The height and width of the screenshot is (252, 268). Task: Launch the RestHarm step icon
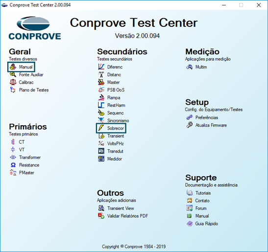[x=101, y=105]
